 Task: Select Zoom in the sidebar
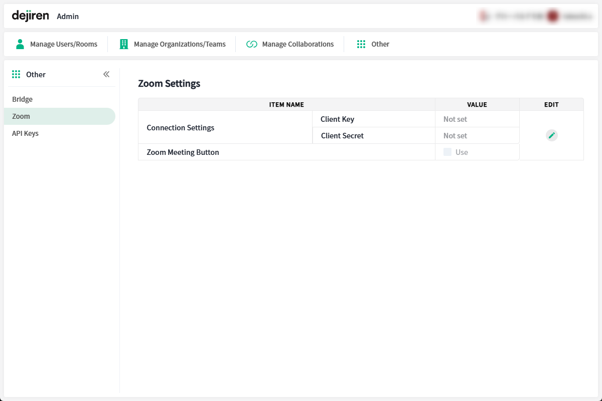(60, 116)
